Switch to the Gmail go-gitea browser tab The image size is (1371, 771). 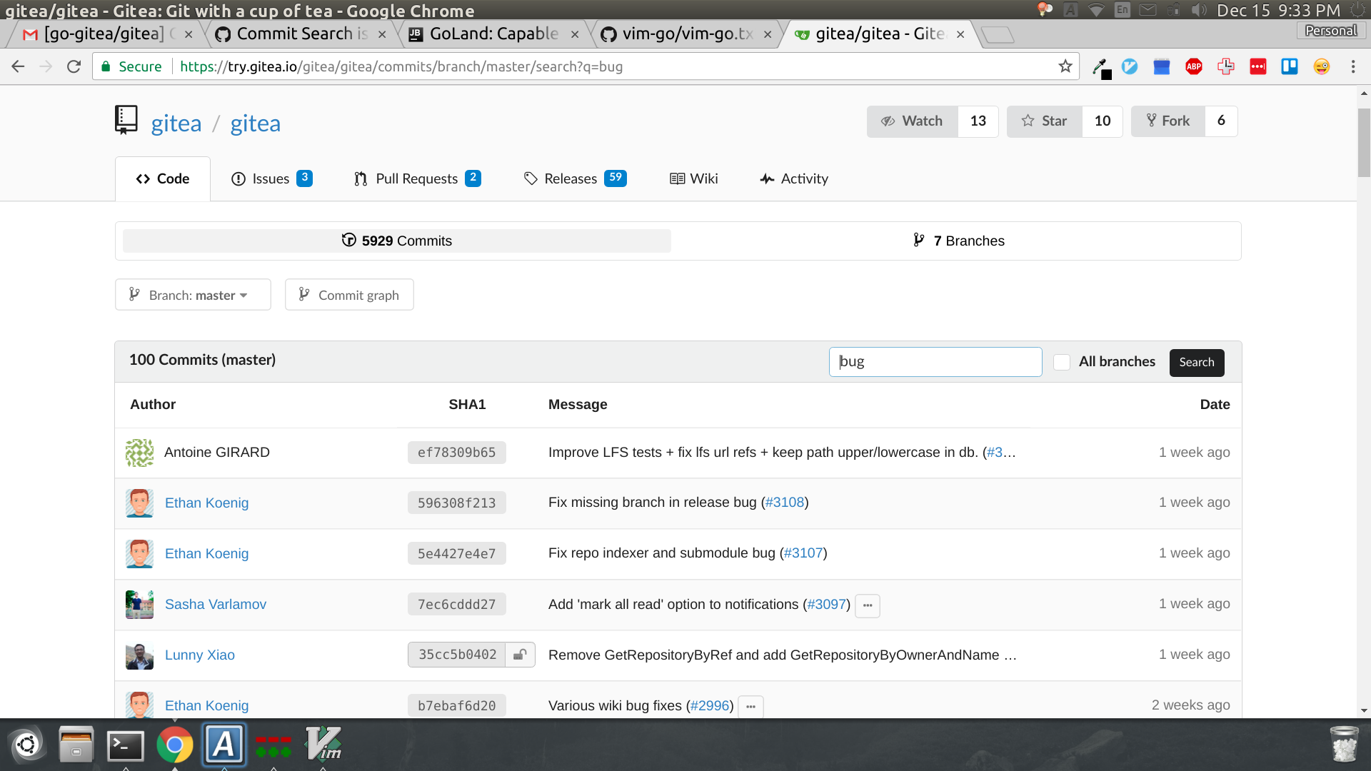click(107, 34)
